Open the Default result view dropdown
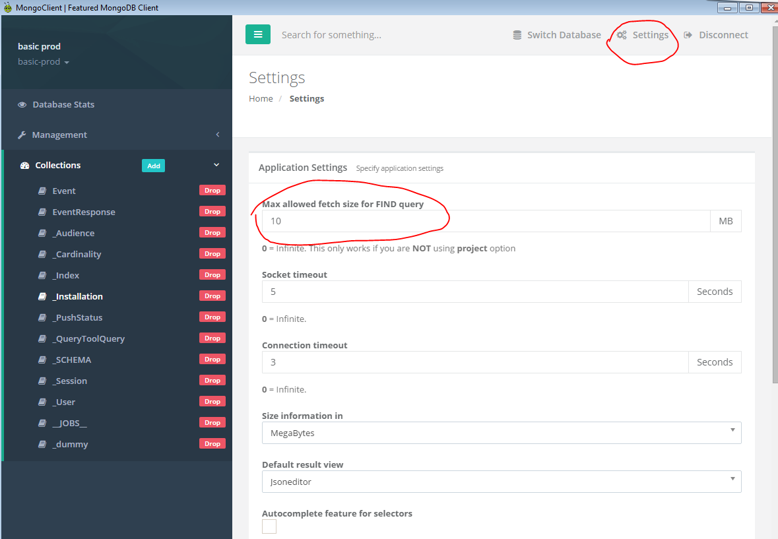Image resolution: width=778 pixels, height=539 pixels. (x=502, y=482)
